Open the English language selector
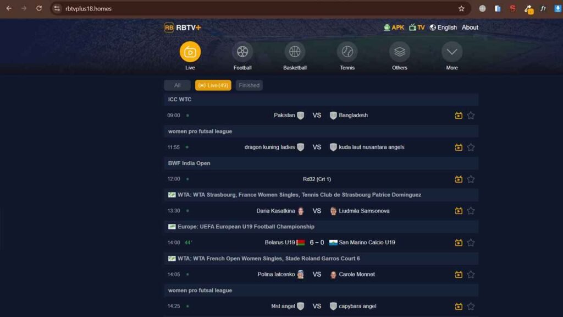 [443, 28]
